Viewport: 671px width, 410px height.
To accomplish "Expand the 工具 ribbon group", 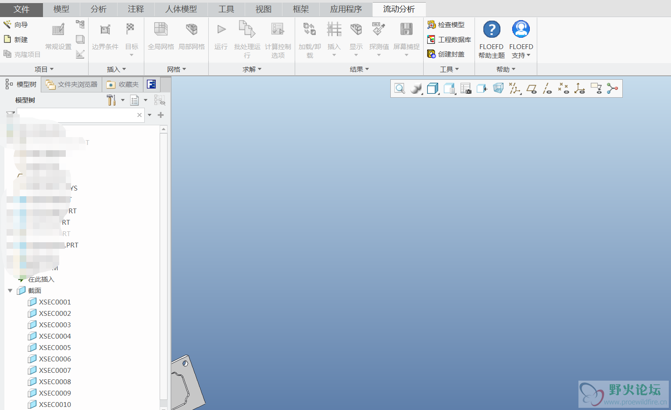I will 449,69.
